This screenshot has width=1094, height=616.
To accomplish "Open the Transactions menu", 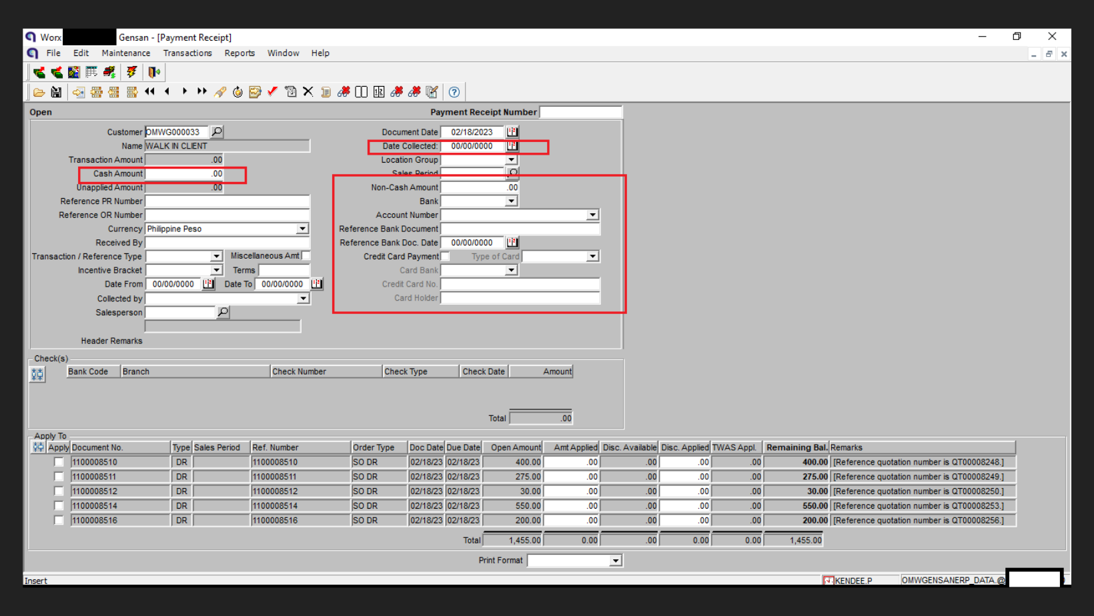I will [187, 53].
